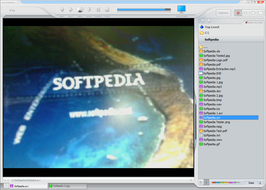Close the path bar with X
The width and height of the screenshot is (266, 190).
pos(191,180)
